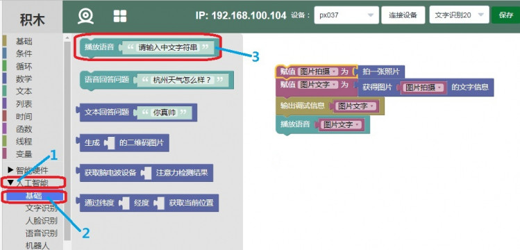Open 图片文字 dropdown in workspace 播放语音 block
The image size is (520, 250).
(x=342, y=125)
